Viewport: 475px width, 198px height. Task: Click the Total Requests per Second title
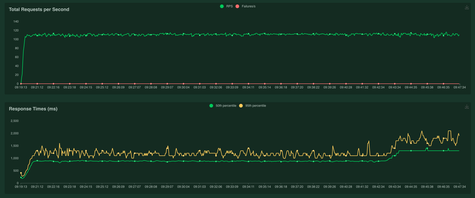point(39,9)
